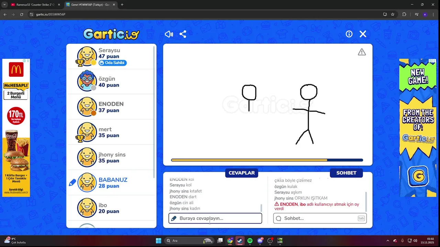
Task: Select the player name BABANUZ
Action: coord(113,180)
